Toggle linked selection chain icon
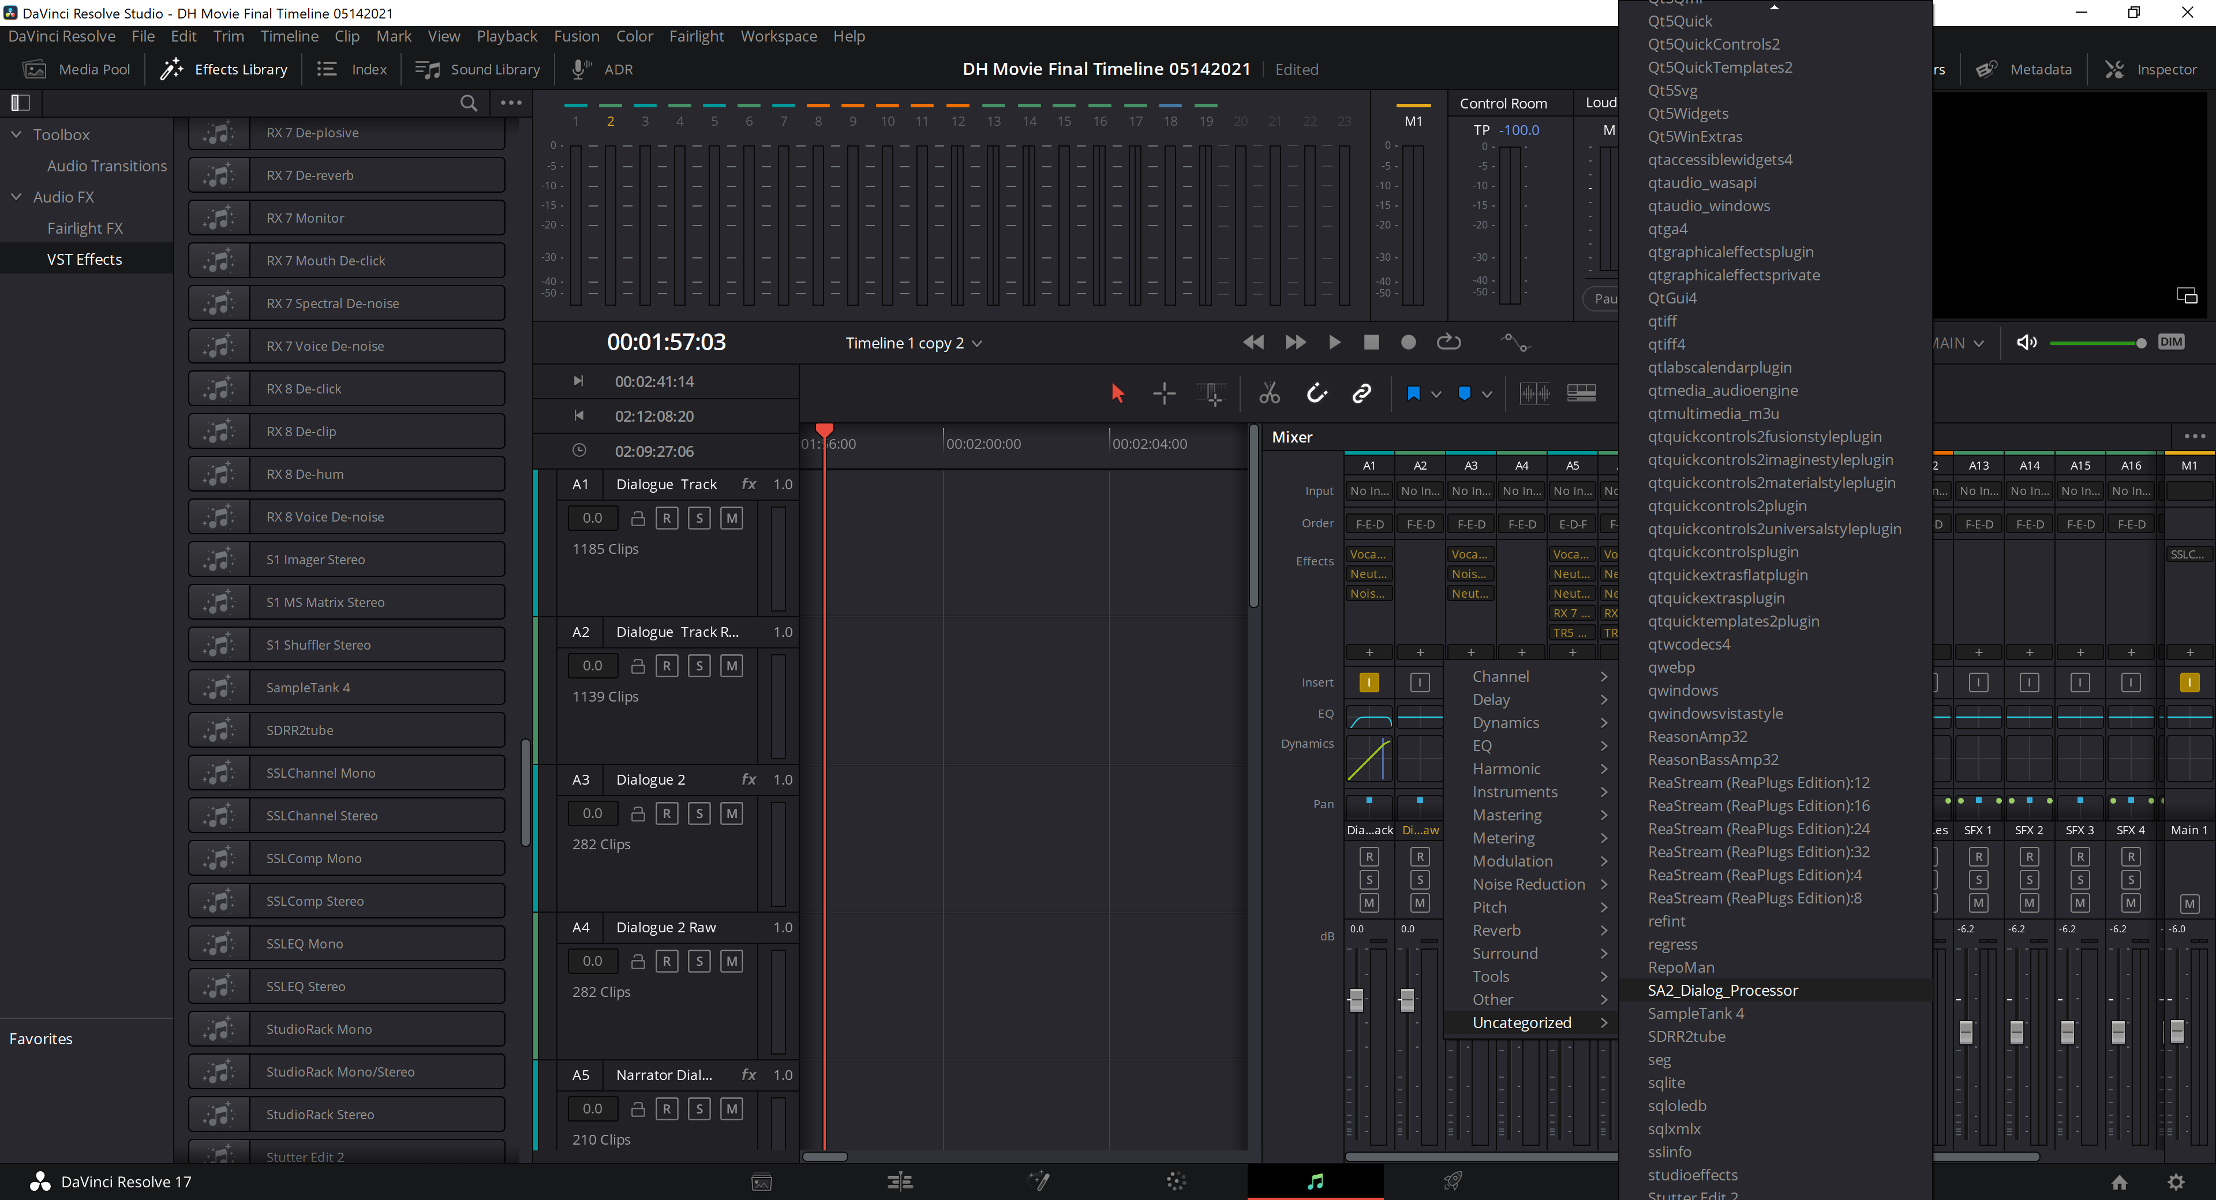The width and height of the screenshot is (2216, 1200). [1362, 393]
